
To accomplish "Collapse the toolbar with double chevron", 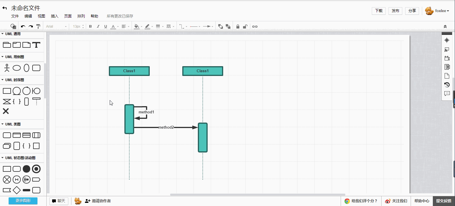I will (445, 26).
